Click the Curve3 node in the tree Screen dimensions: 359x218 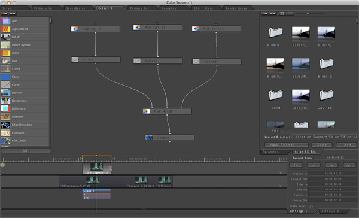coord(217,62)
